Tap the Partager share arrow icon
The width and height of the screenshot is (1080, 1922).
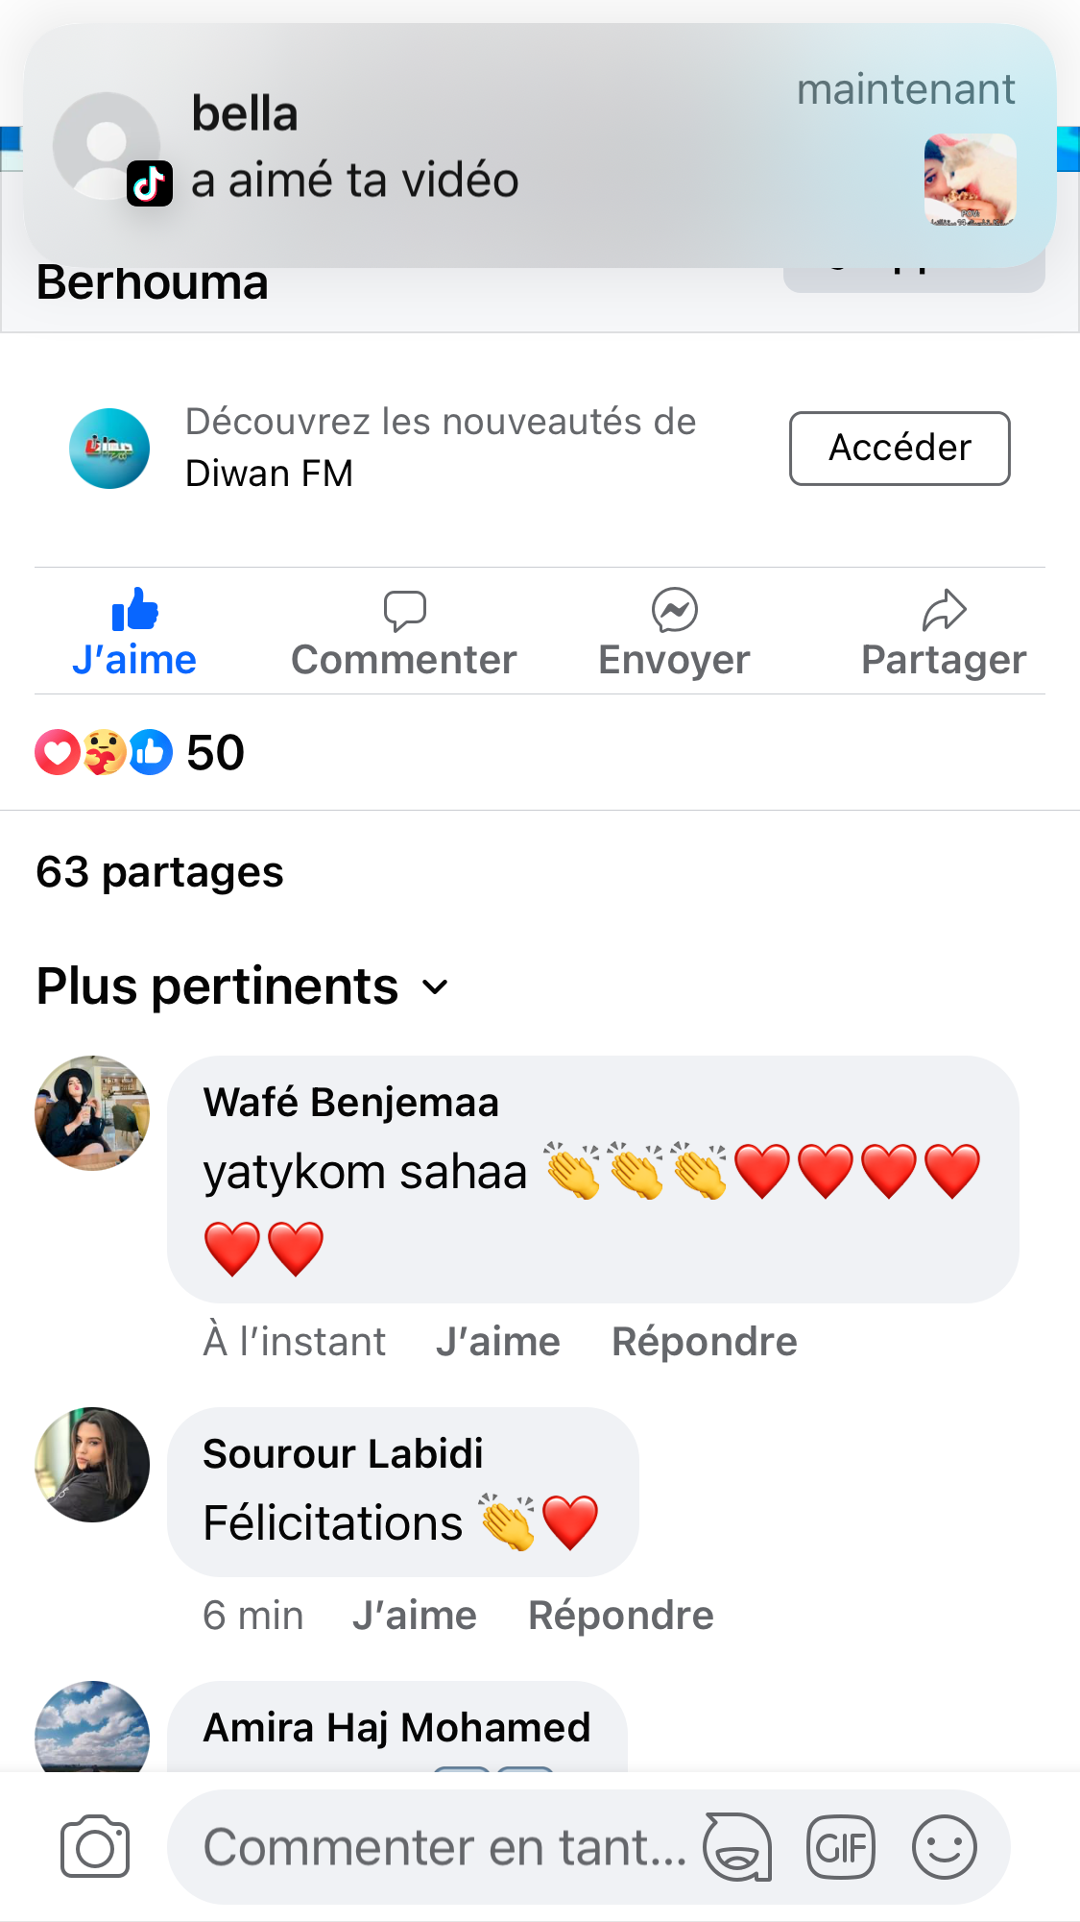click(944, 611)
